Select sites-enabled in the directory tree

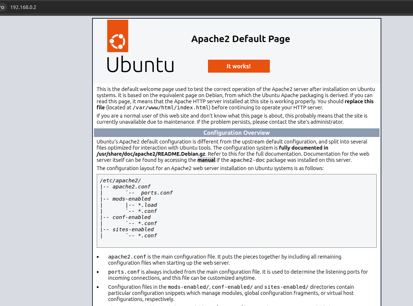click(133, 229)
